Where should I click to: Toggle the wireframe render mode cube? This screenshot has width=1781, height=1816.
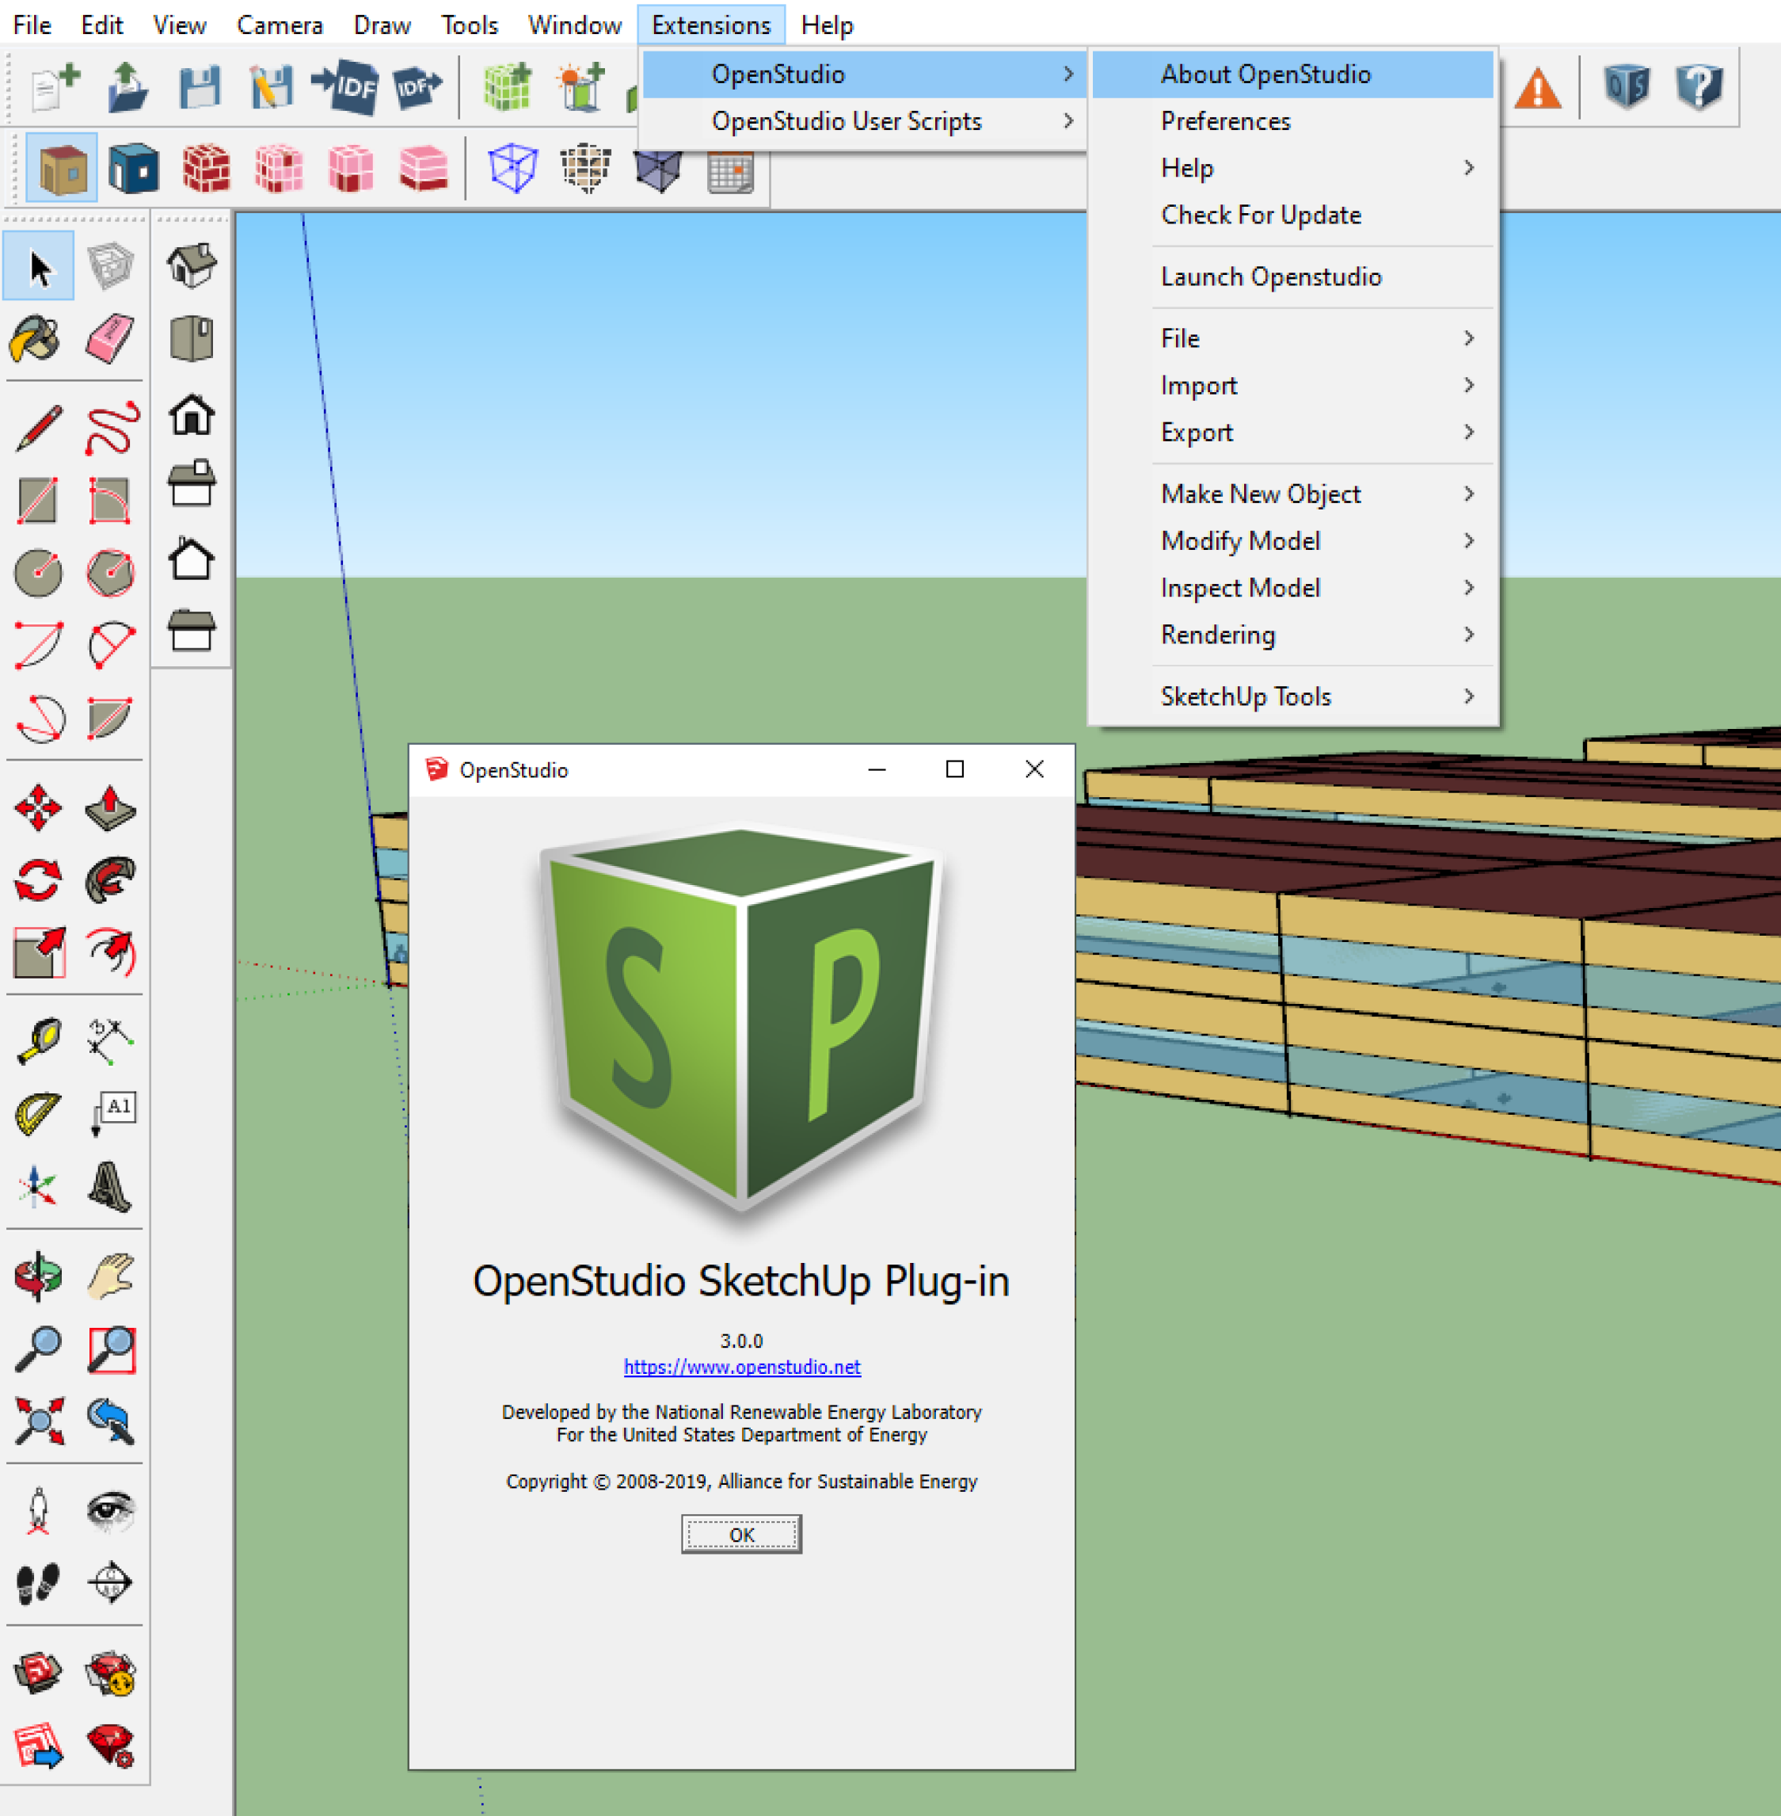click(x=512, y=170)
